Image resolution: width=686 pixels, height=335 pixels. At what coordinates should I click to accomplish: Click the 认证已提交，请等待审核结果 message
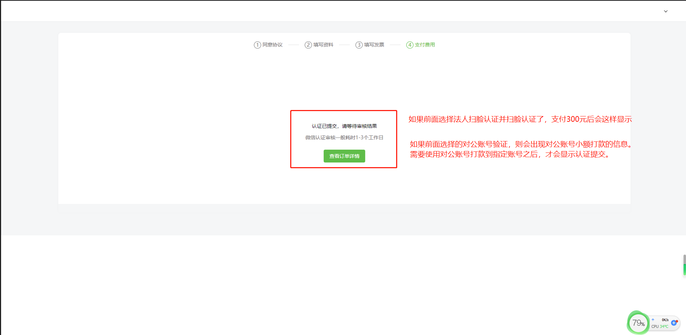point(344,126)
